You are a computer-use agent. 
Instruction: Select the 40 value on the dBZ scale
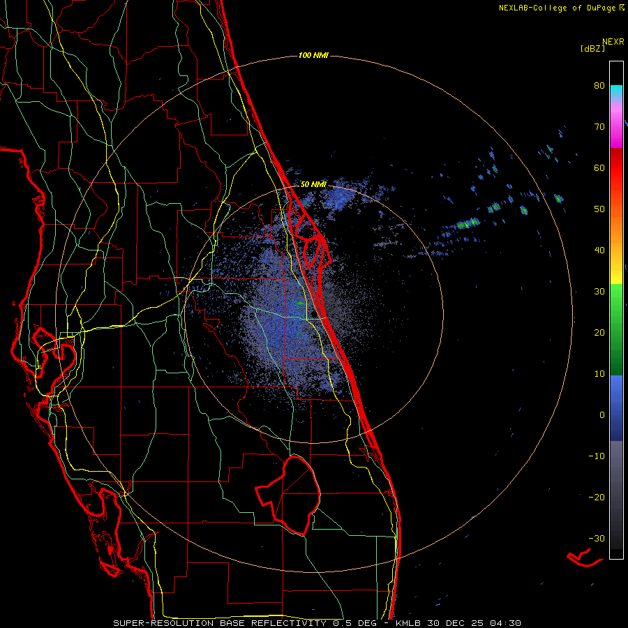599,251
